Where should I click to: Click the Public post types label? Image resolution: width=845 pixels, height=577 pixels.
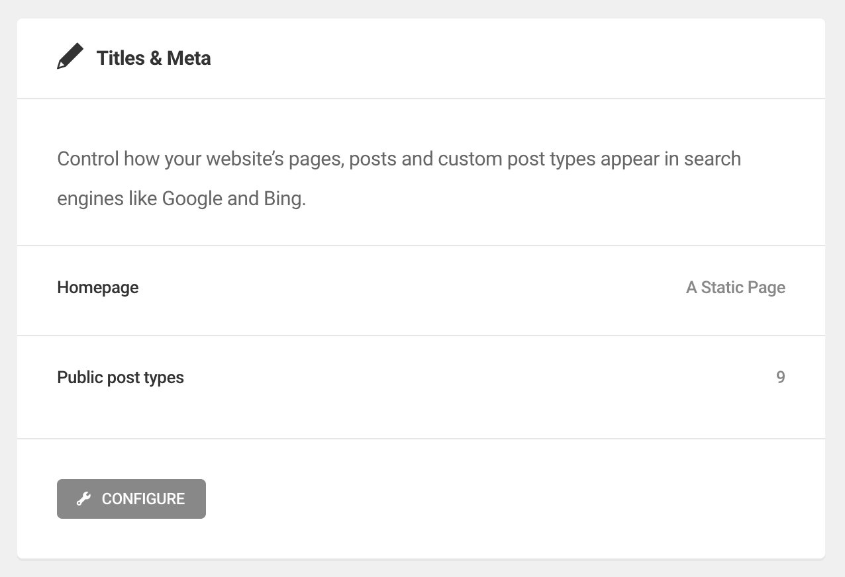pyautogui.click(x=121, y=377)
